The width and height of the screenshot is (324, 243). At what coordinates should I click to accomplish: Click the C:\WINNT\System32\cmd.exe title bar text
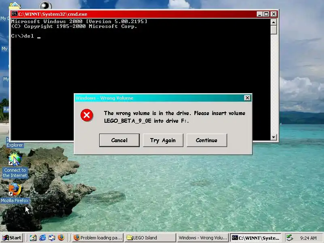[53, 14]
